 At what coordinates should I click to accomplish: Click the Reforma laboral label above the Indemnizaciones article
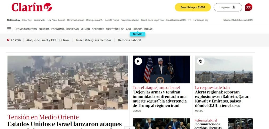tap(206, 120)
